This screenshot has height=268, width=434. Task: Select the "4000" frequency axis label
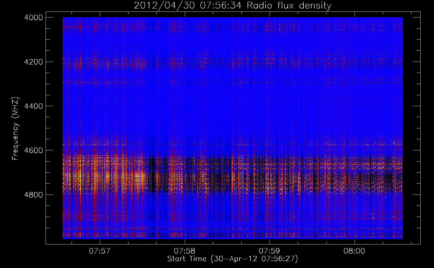pyautogui.click(x=33, y=17)
